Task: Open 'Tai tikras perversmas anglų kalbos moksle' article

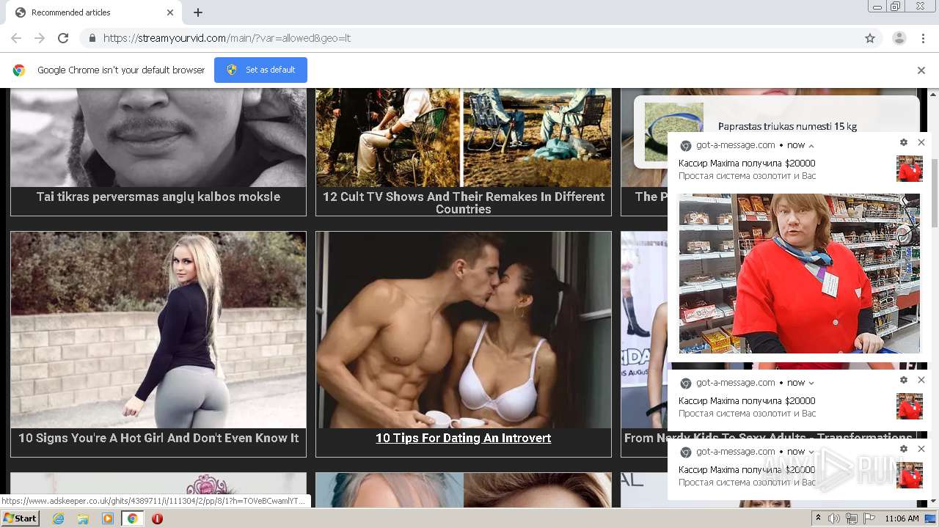Action: pos(158,197)
